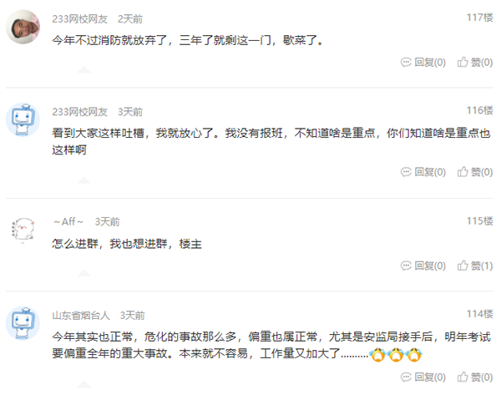Open robot avatar of 山东省烟台人

[23, 323]
